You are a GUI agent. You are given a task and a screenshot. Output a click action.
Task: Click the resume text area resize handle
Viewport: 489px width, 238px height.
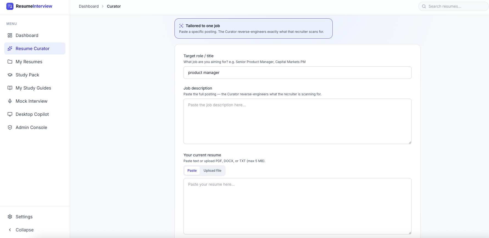coord(410,233)
